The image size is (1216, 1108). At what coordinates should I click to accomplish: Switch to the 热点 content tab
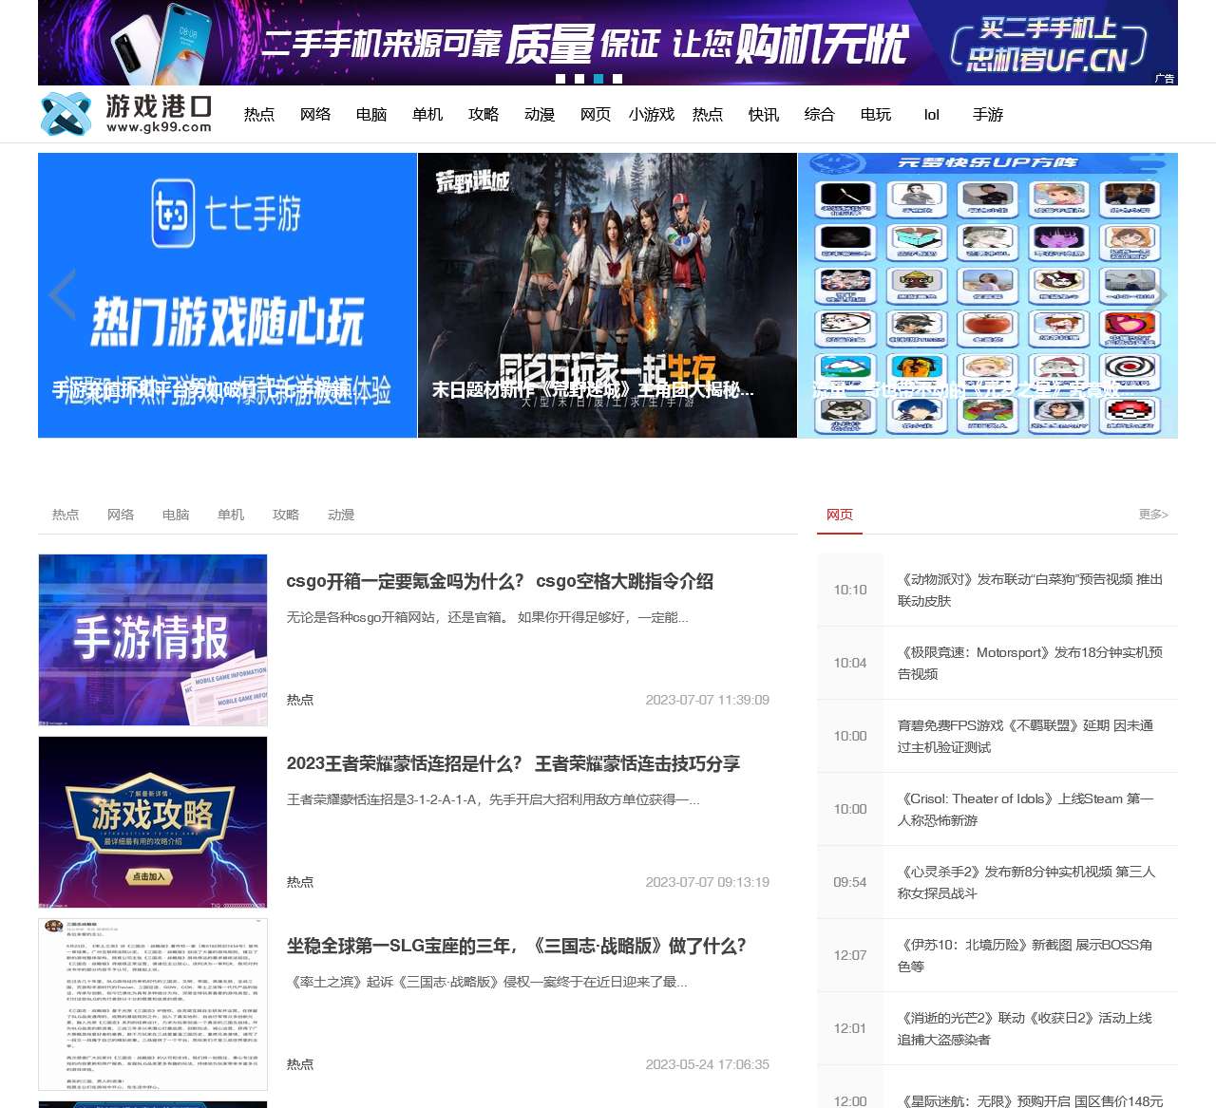(66, 515)
